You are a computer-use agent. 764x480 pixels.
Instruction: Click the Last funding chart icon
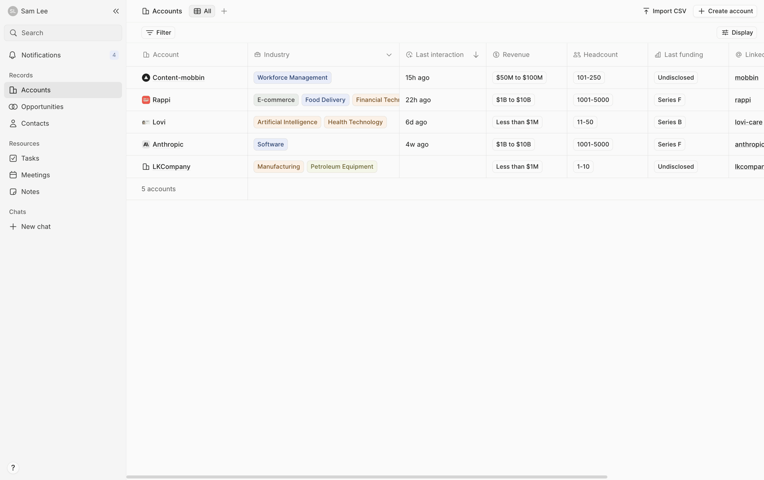pos(658,55)
